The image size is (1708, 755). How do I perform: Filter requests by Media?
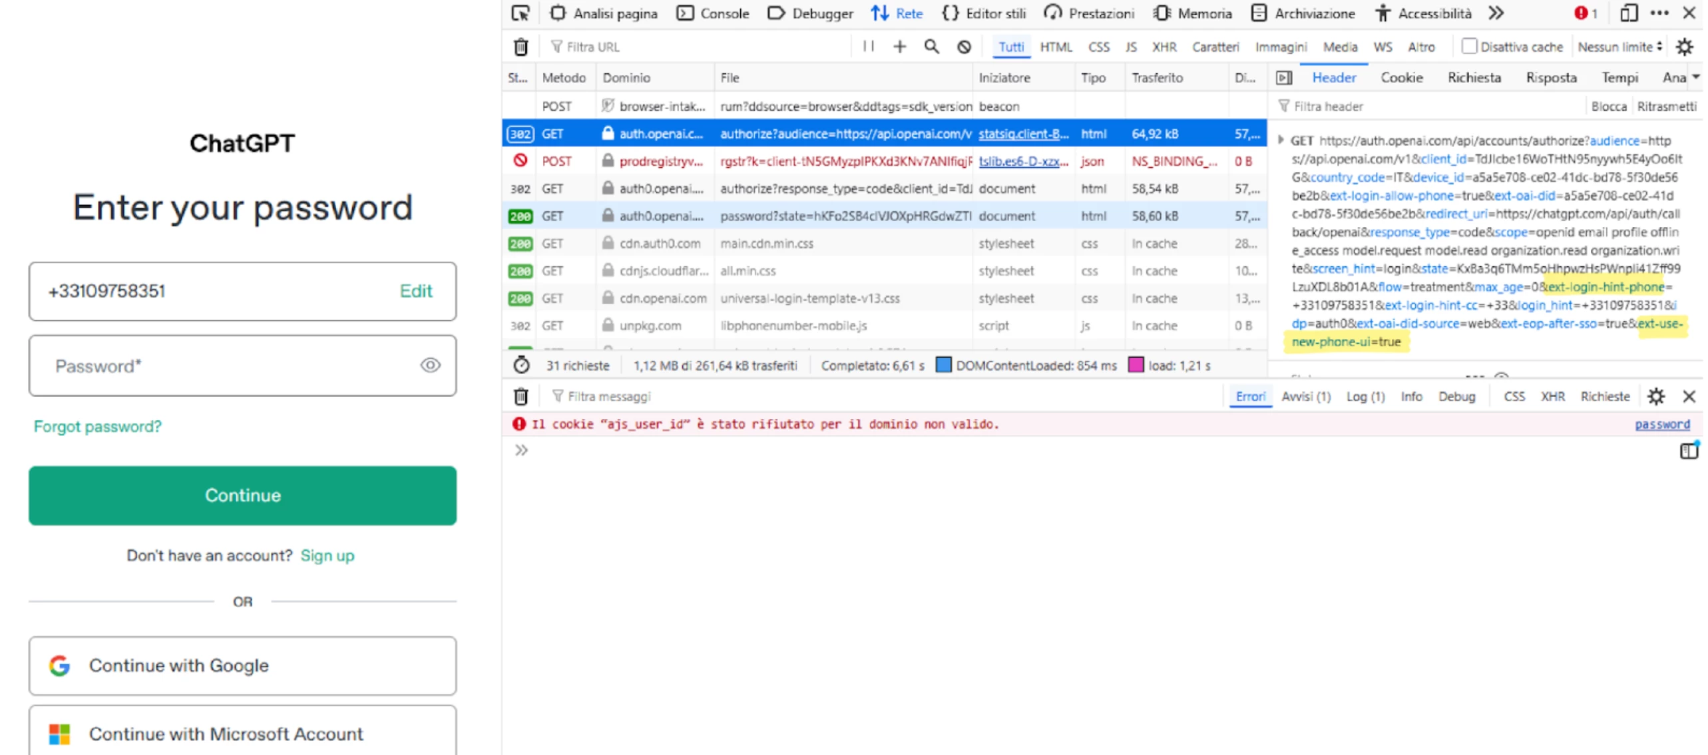coord(1339,47)
